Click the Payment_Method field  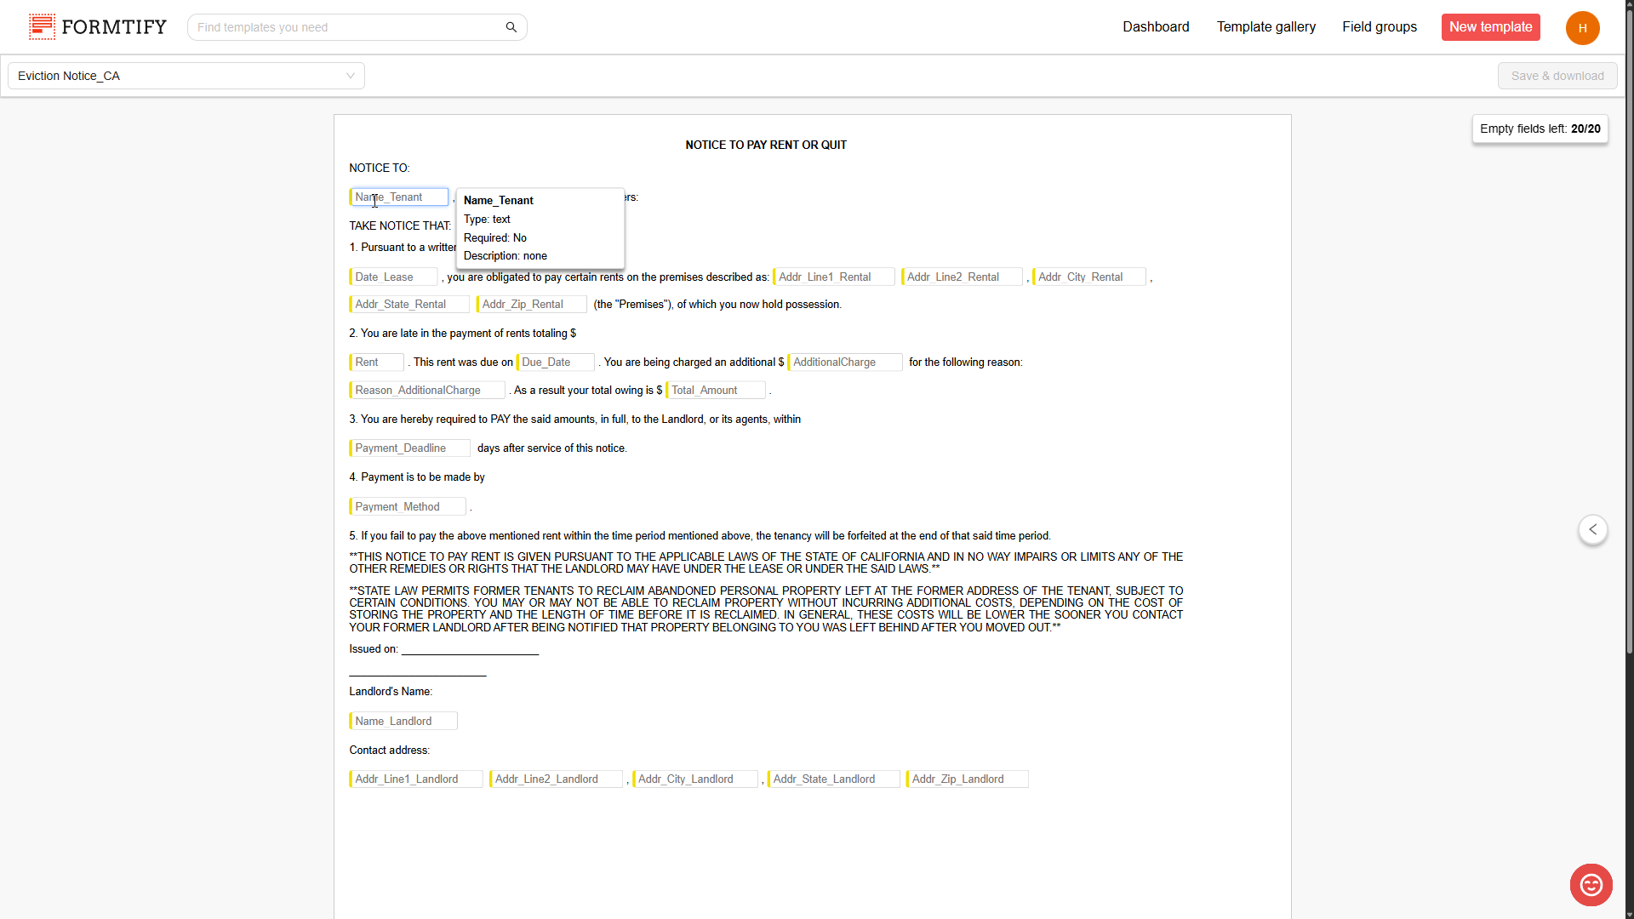click(407, 507)
